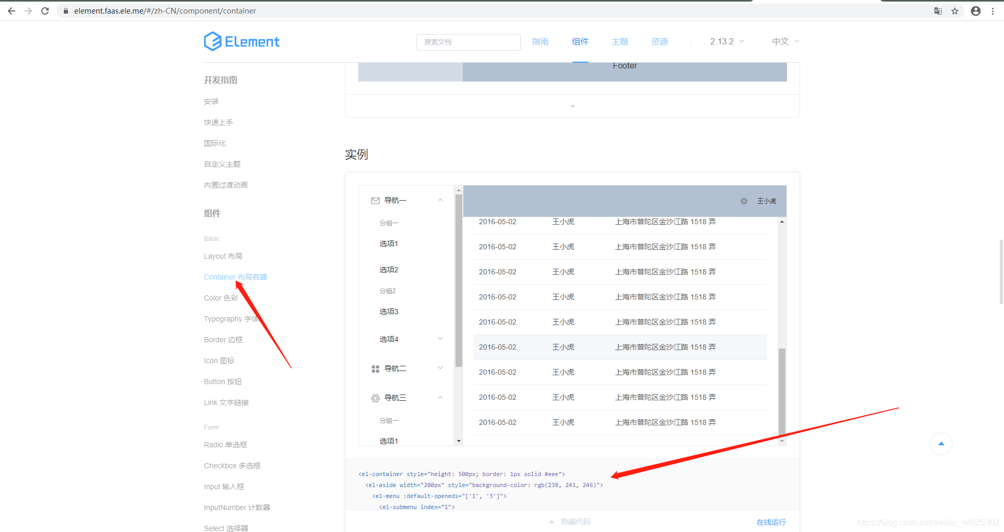
Task: Click 隐藏代码 to hide the code
Action: pyautogui.click(x=575, y=522)
